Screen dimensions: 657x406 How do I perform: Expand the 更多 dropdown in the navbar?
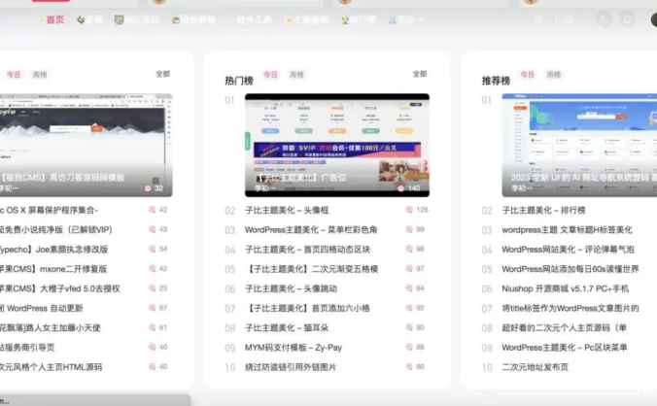(x=406, y=19)
